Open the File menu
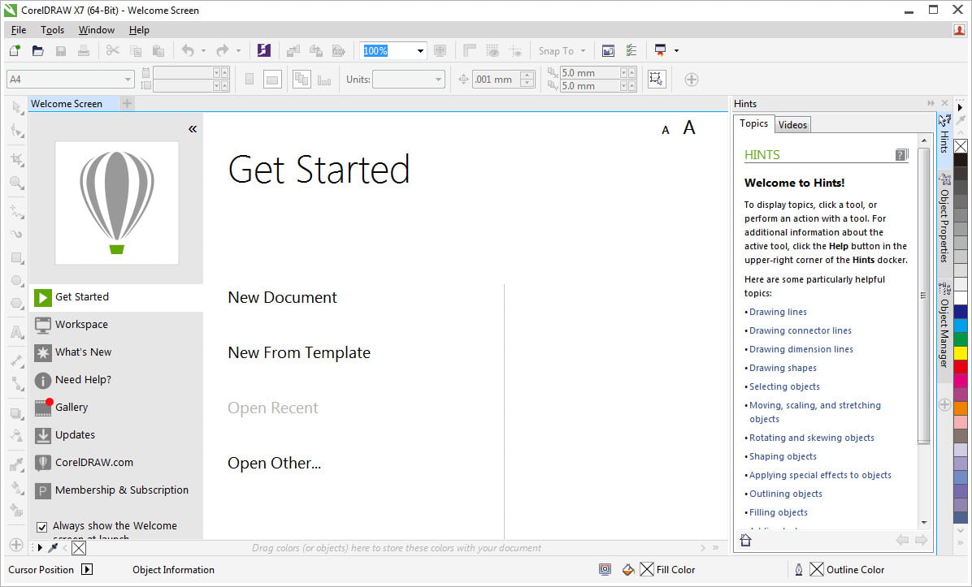The height and width of the screenshot is (587, 972). [19, 30]
